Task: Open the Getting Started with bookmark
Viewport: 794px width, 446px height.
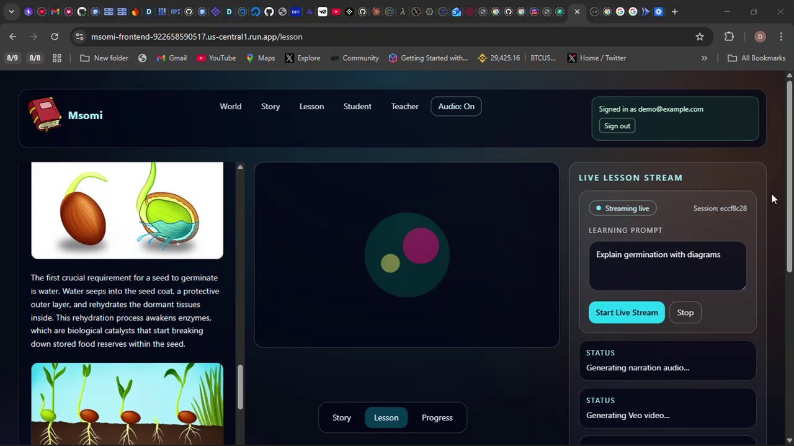Action: click(x=428, y=58)
